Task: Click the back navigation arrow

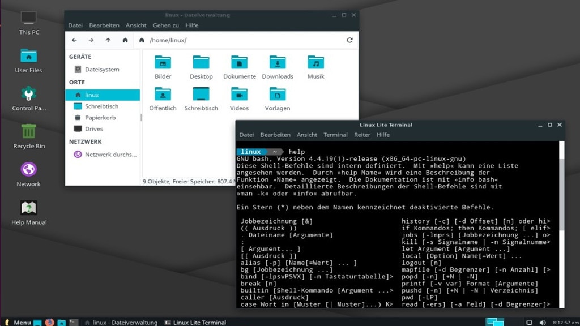Action: [74, 40]
